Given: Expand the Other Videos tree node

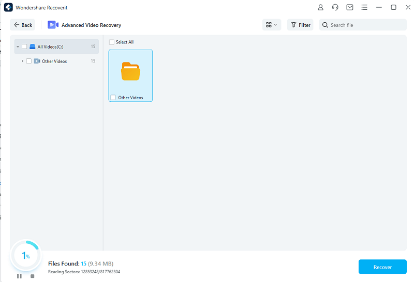Looking at the screenshot, I should (x=22, y=61).
